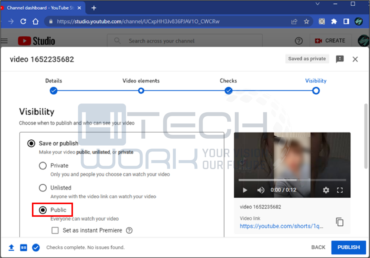Click the forward navigation arrow
The height and width of the screenshot is (258, 370).
(11, 21)
